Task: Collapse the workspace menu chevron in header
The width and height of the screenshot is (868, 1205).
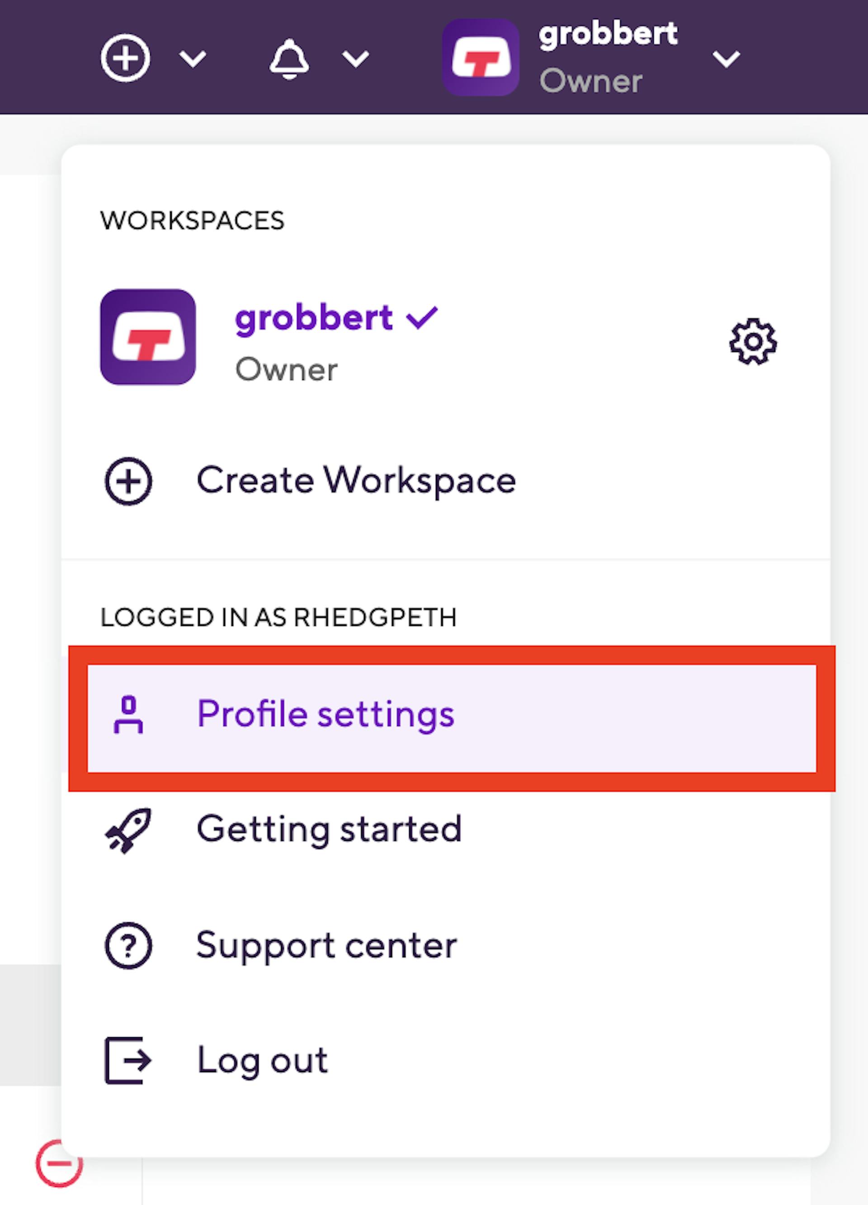Action: (726, 58)
